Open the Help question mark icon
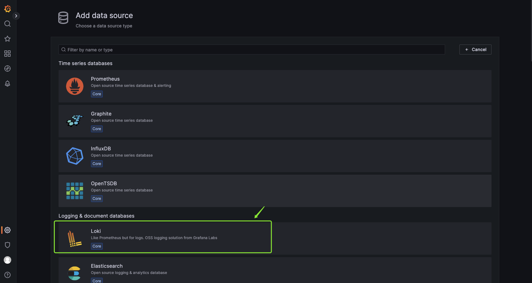The height and width of the screenshot is (283, 532). pos(7,275)
